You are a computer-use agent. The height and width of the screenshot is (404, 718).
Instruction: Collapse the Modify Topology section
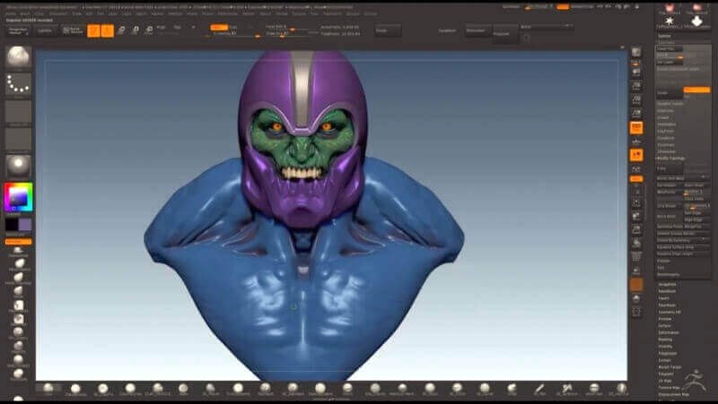click(671, 159)
